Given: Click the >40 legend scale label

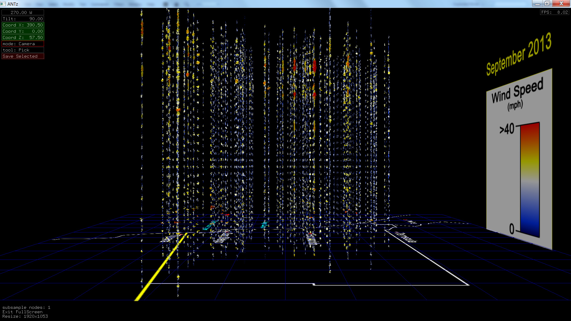Looking at the screenshot, I should coord(507,129).
